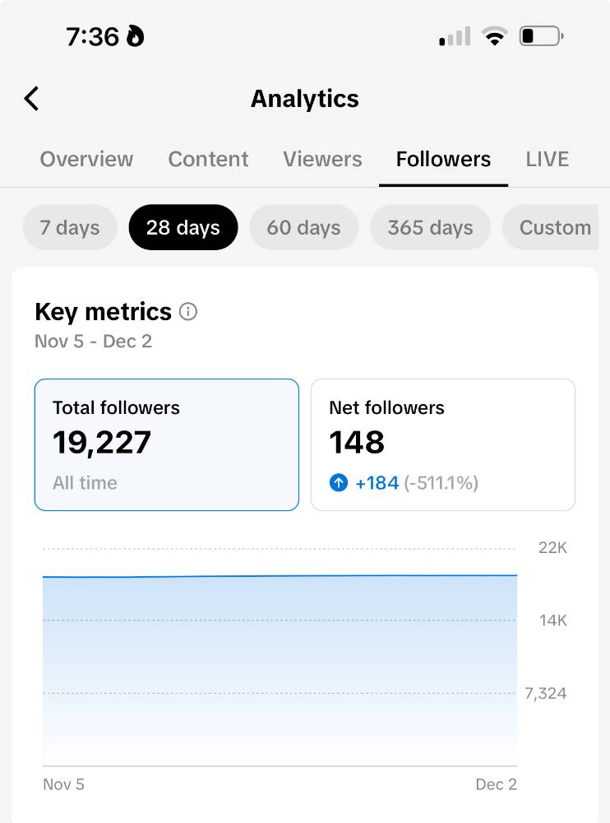The image size is (610, 823).
Task: Open Key metrics info icon
Action: 188,311
